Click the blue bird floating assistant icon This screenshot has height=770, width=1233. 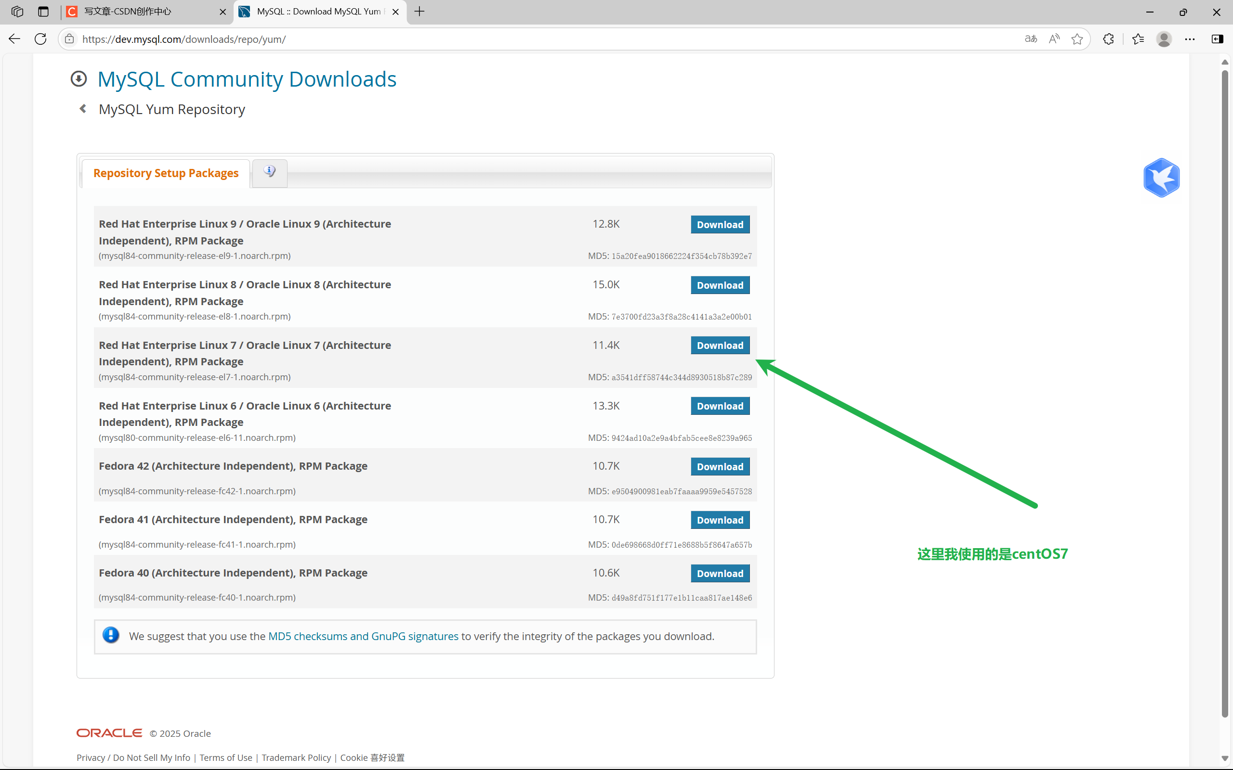[1161, 178]
